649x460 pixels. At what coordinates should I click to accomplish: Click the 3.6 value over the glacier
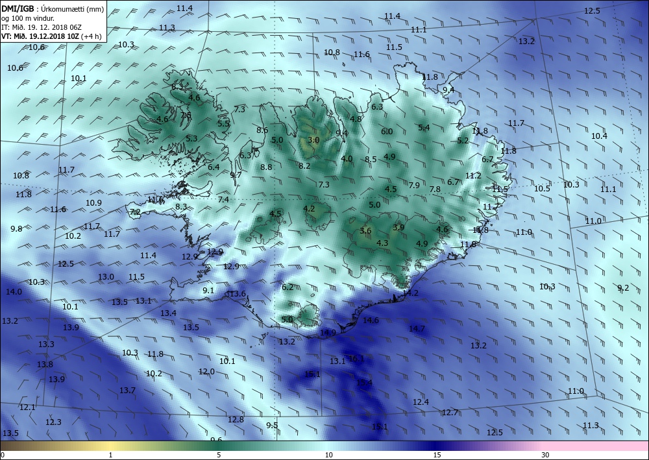click(365, 231)
